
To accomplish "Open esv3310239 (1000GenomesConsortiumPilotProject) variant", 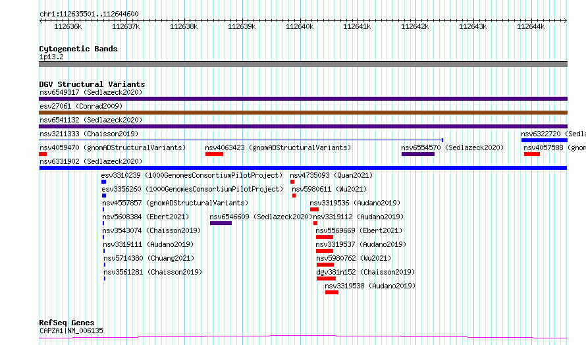I will click(192, 175).
